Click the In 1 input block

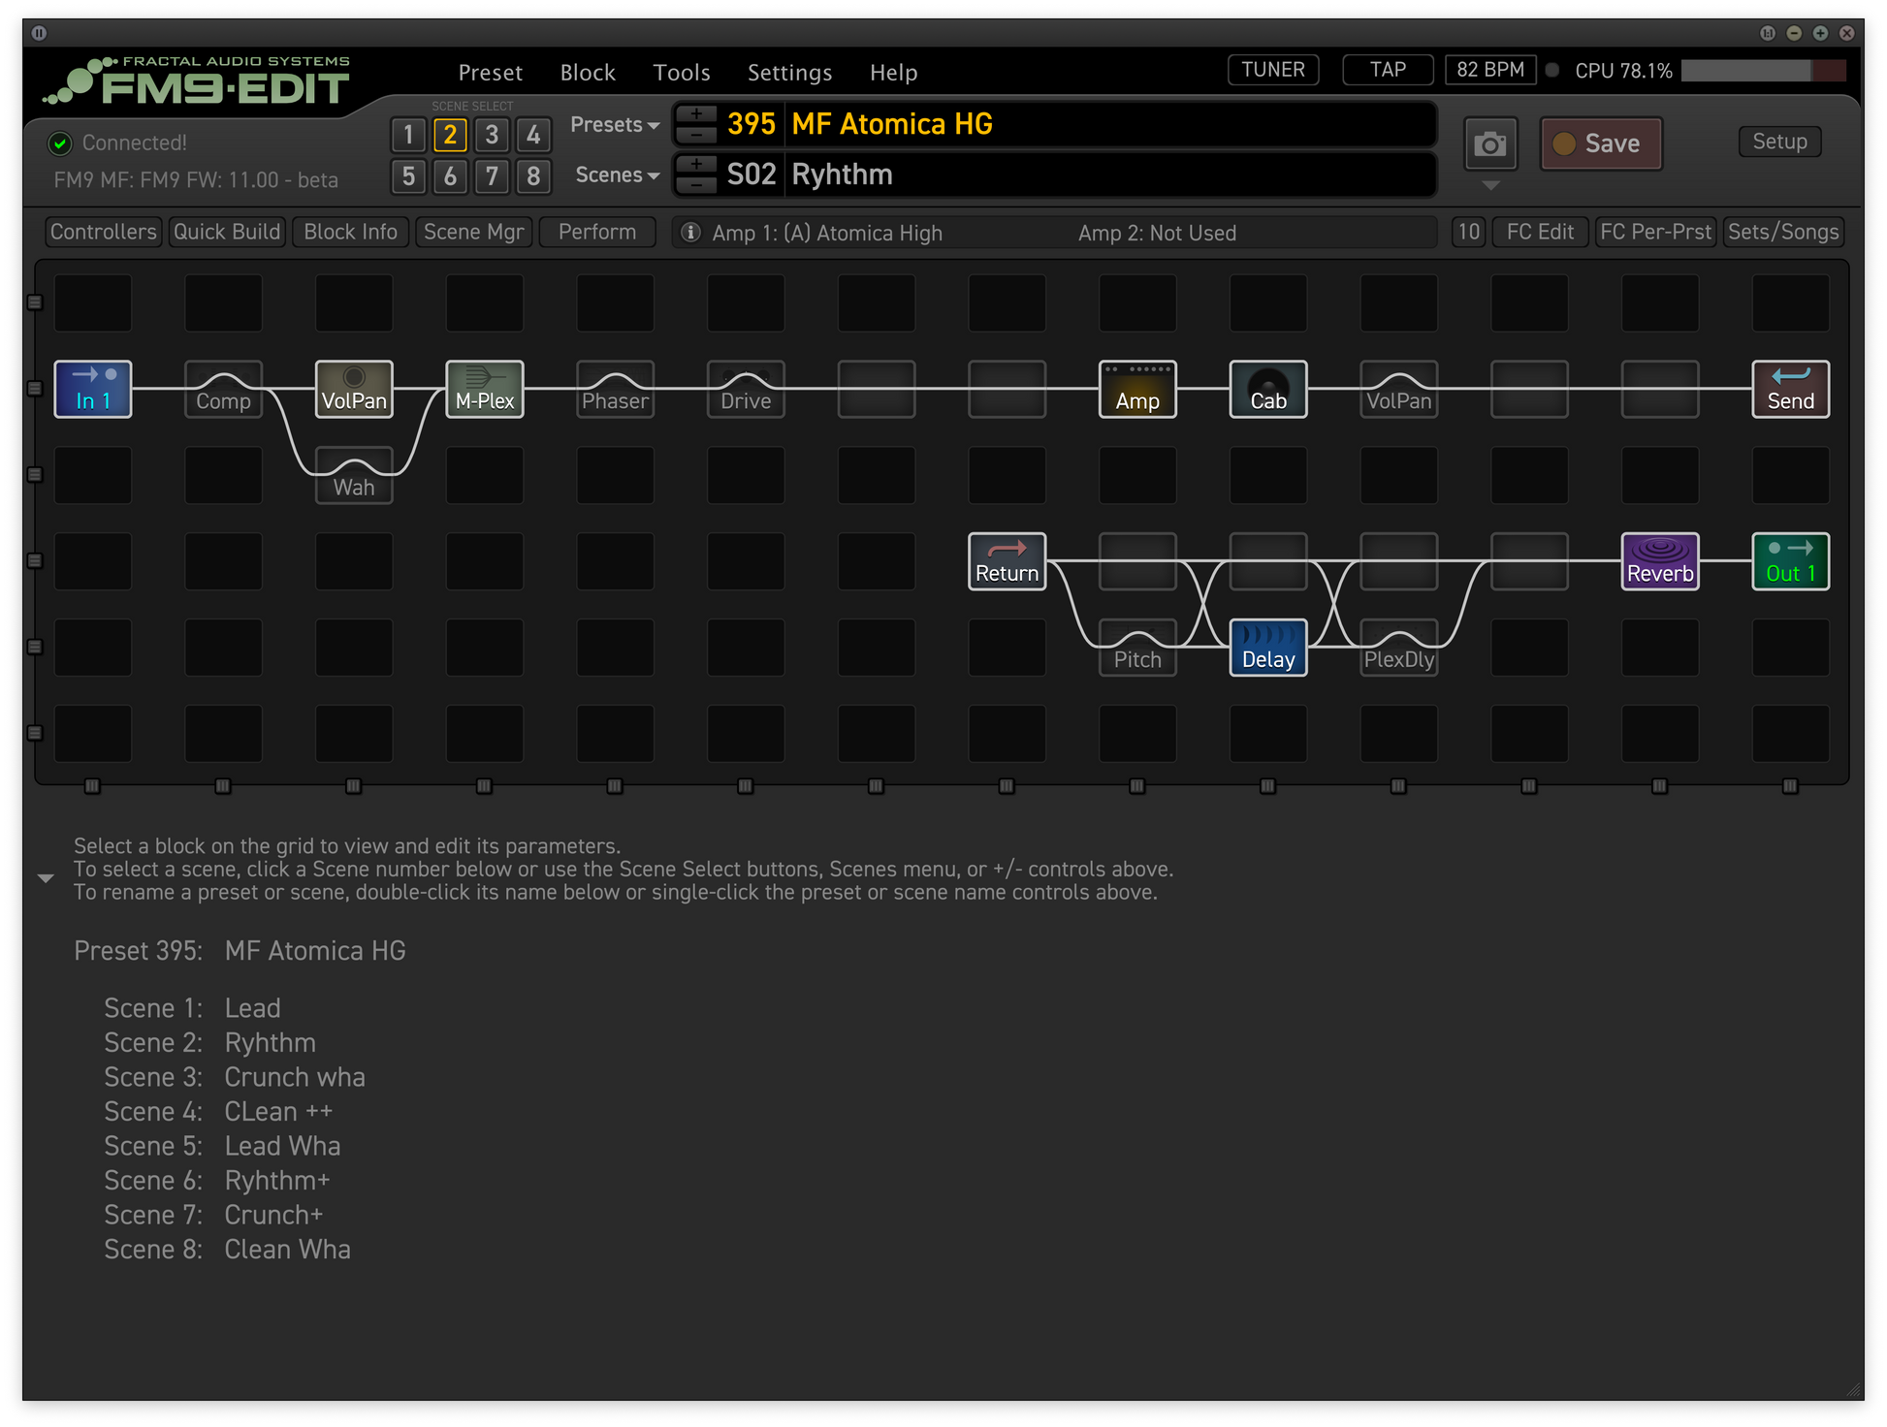(x=93, y=390)
